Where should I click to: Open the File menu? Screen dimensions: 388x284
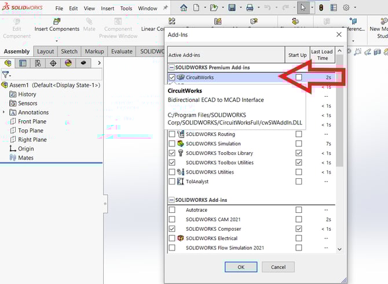point(59,9)
